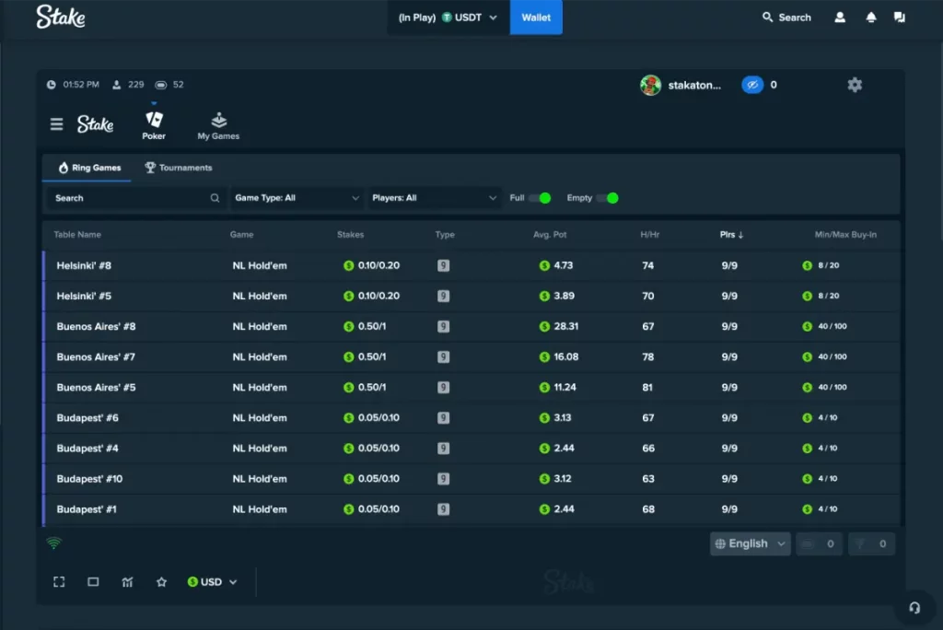Expand the Players: All dropdown
This screenshot has width=943, height=630.
(434, 198)
